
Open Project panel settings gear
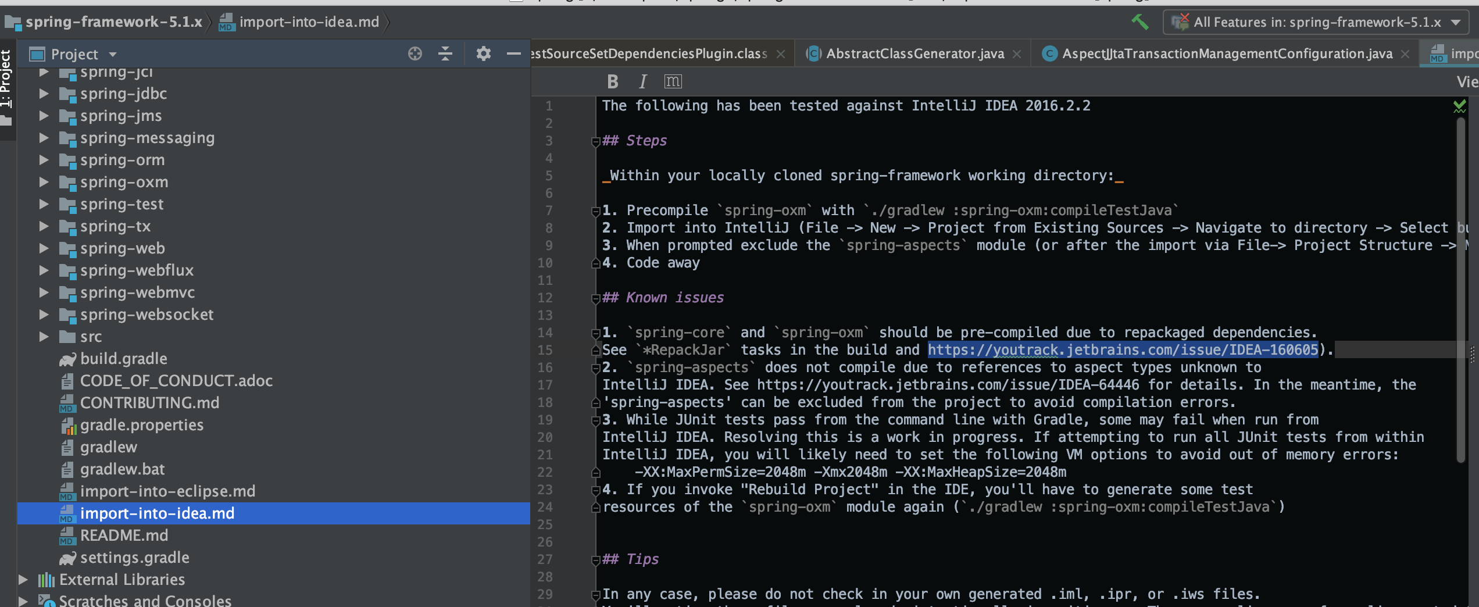(x=483, y=54)
